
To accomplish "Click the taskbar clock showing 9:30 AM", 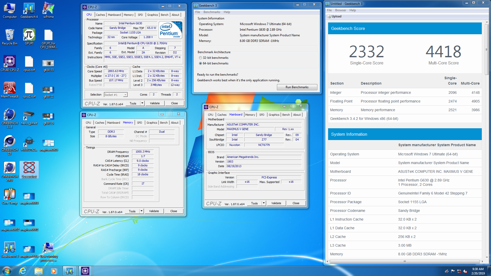I will point(478,271).
